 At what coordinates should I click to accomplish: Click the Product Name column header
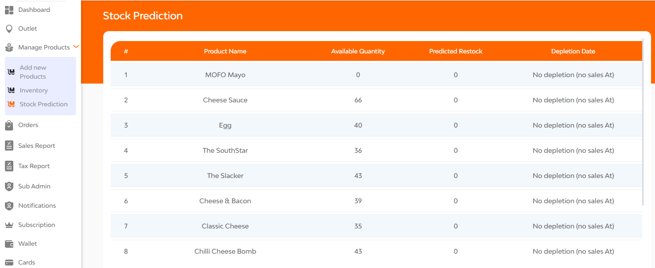225,51
